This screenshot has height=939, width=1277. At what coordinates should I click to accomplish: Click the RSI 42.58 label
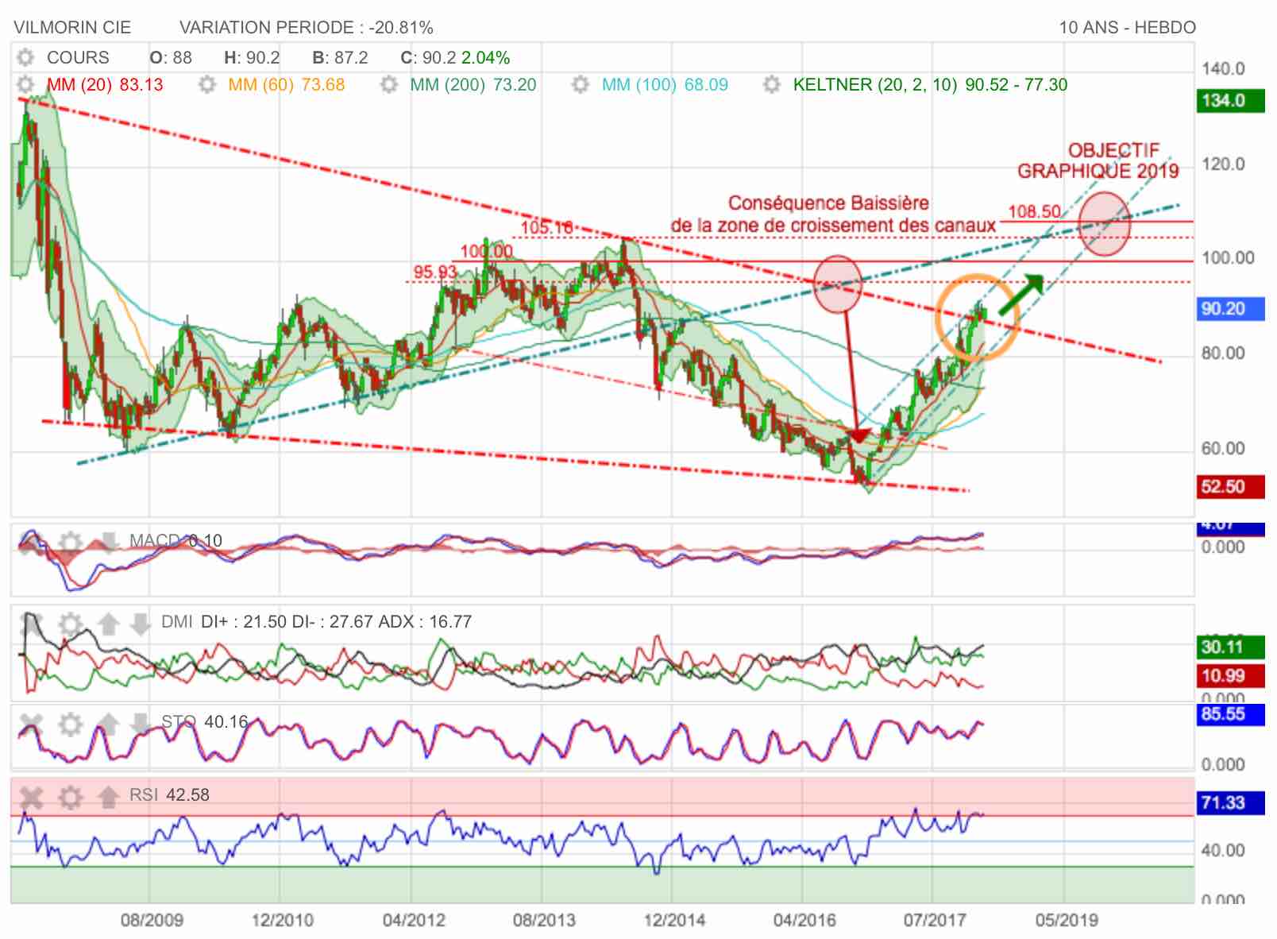(169, 794)
